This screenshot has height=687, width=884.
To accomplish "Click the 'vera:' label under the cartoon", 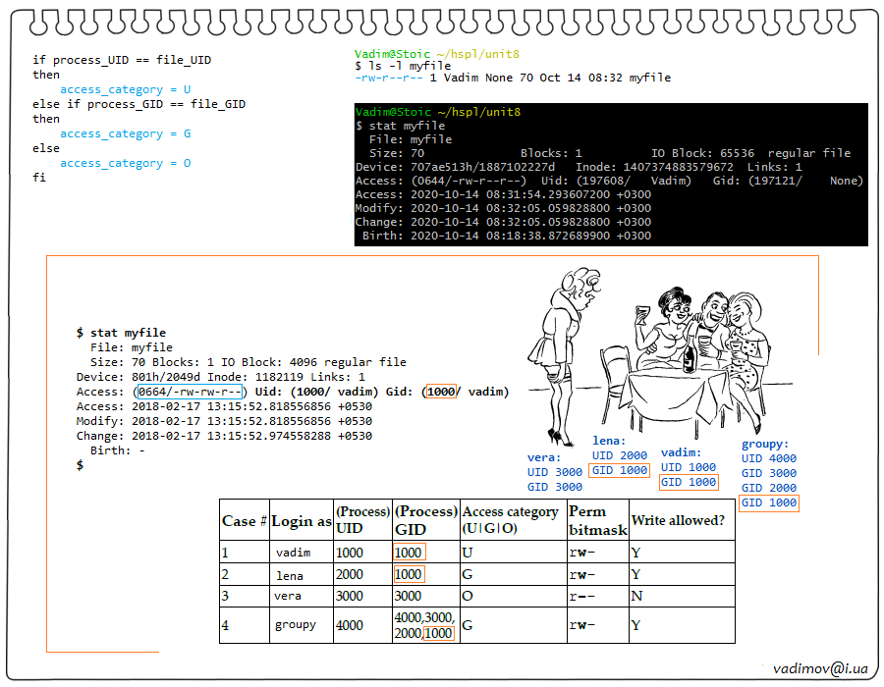I will [544, 457].
